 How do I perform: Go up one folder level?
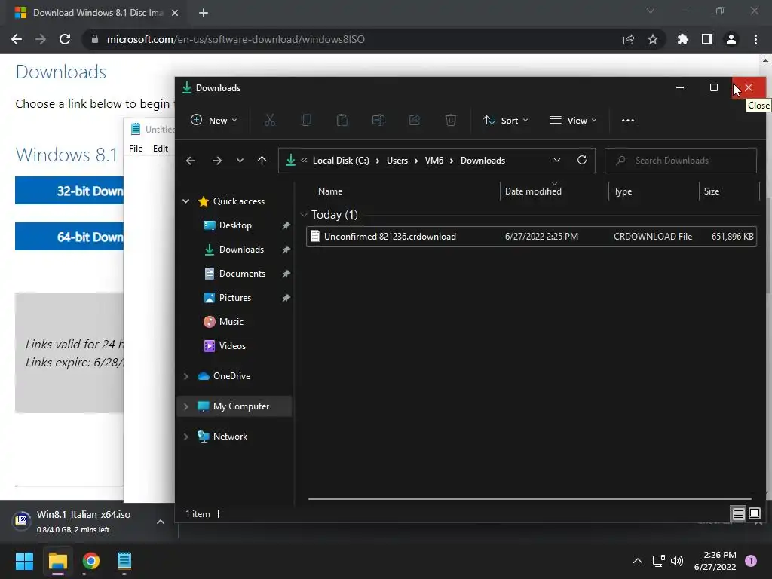262,161
